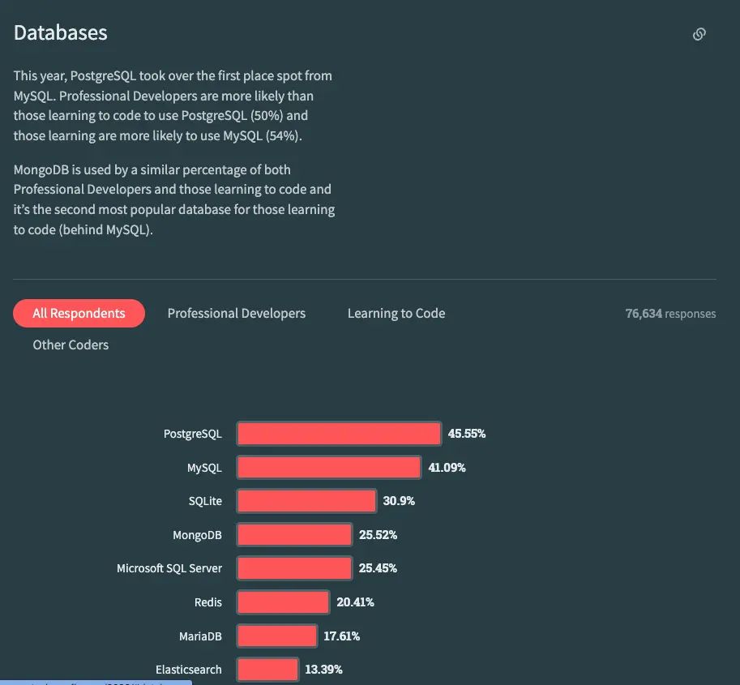The height and width of the screenshot is (685, 740).
Task: Click the SQLite bar
Action: (x=306, y=501)
